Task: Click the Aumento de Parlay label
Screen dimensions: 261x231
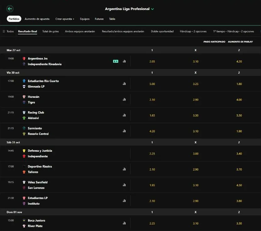Action: 240,42
